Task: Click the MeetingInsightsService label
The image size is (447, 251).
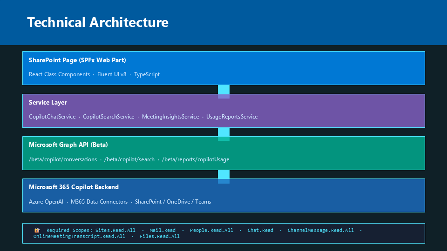Action: (170, 117)
